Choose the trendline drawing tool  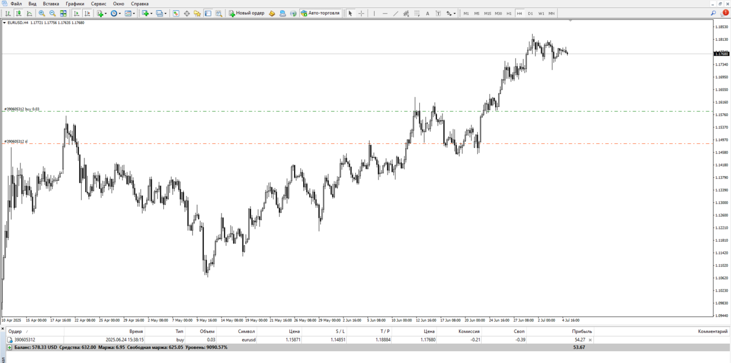click(396, 13)
